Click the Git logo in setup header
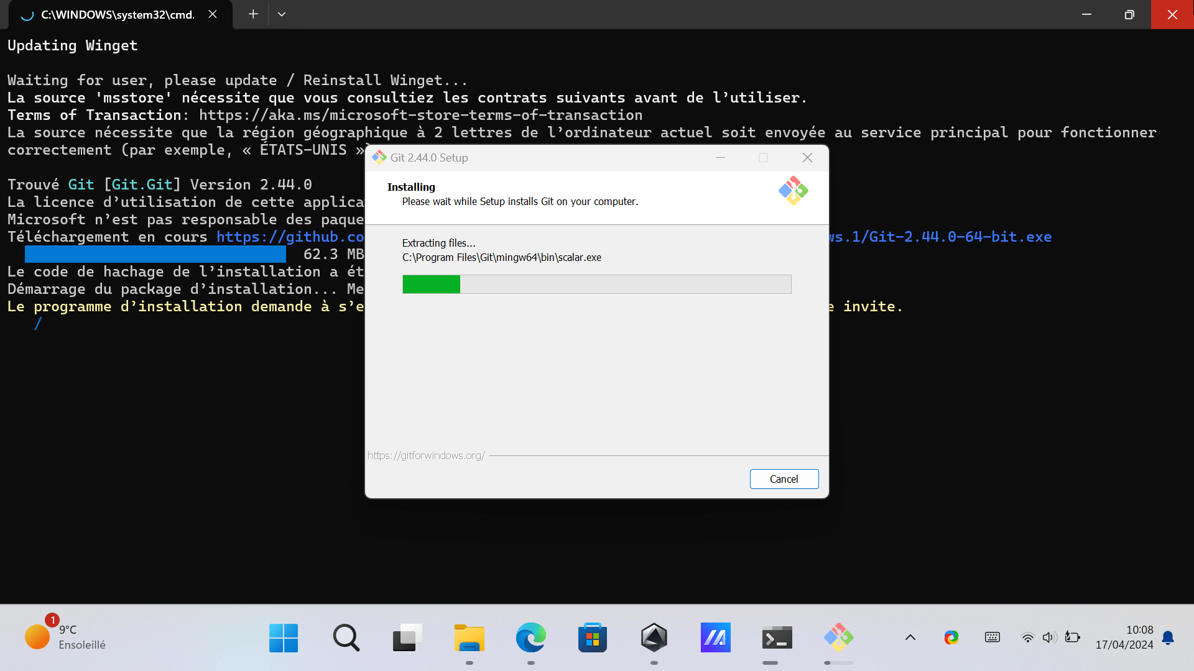Image resolution: width=1194 pixels, height=671 pixels. pyautogui.click(x=793, y=191)
